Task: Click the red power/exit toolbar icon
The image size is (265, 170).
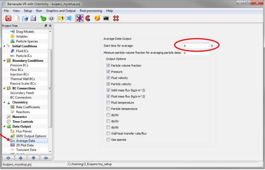Action: (8, 18)
